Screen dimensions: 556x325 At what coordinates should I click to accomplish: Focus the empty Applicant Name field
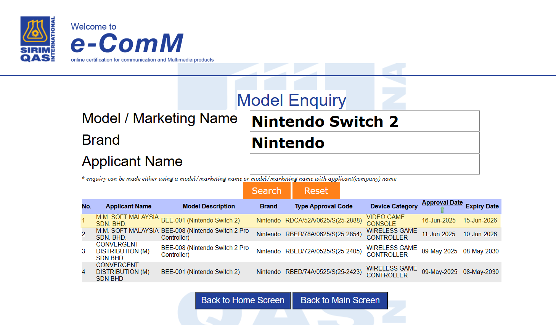[365, 164]
